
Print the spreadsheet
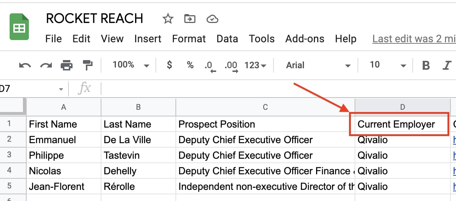click(x=67, y=65)
